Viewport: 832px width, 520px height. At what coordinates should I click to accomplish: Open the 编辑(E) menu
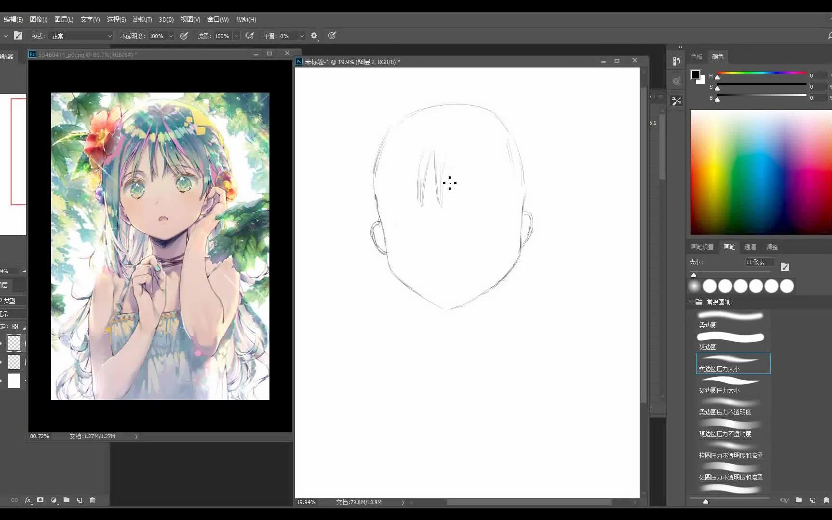(x=13, y=19)
